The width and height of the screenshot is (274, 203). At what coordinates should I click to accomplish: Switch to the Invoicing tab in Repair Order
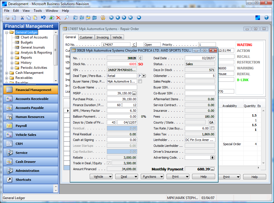coord(102,37)
